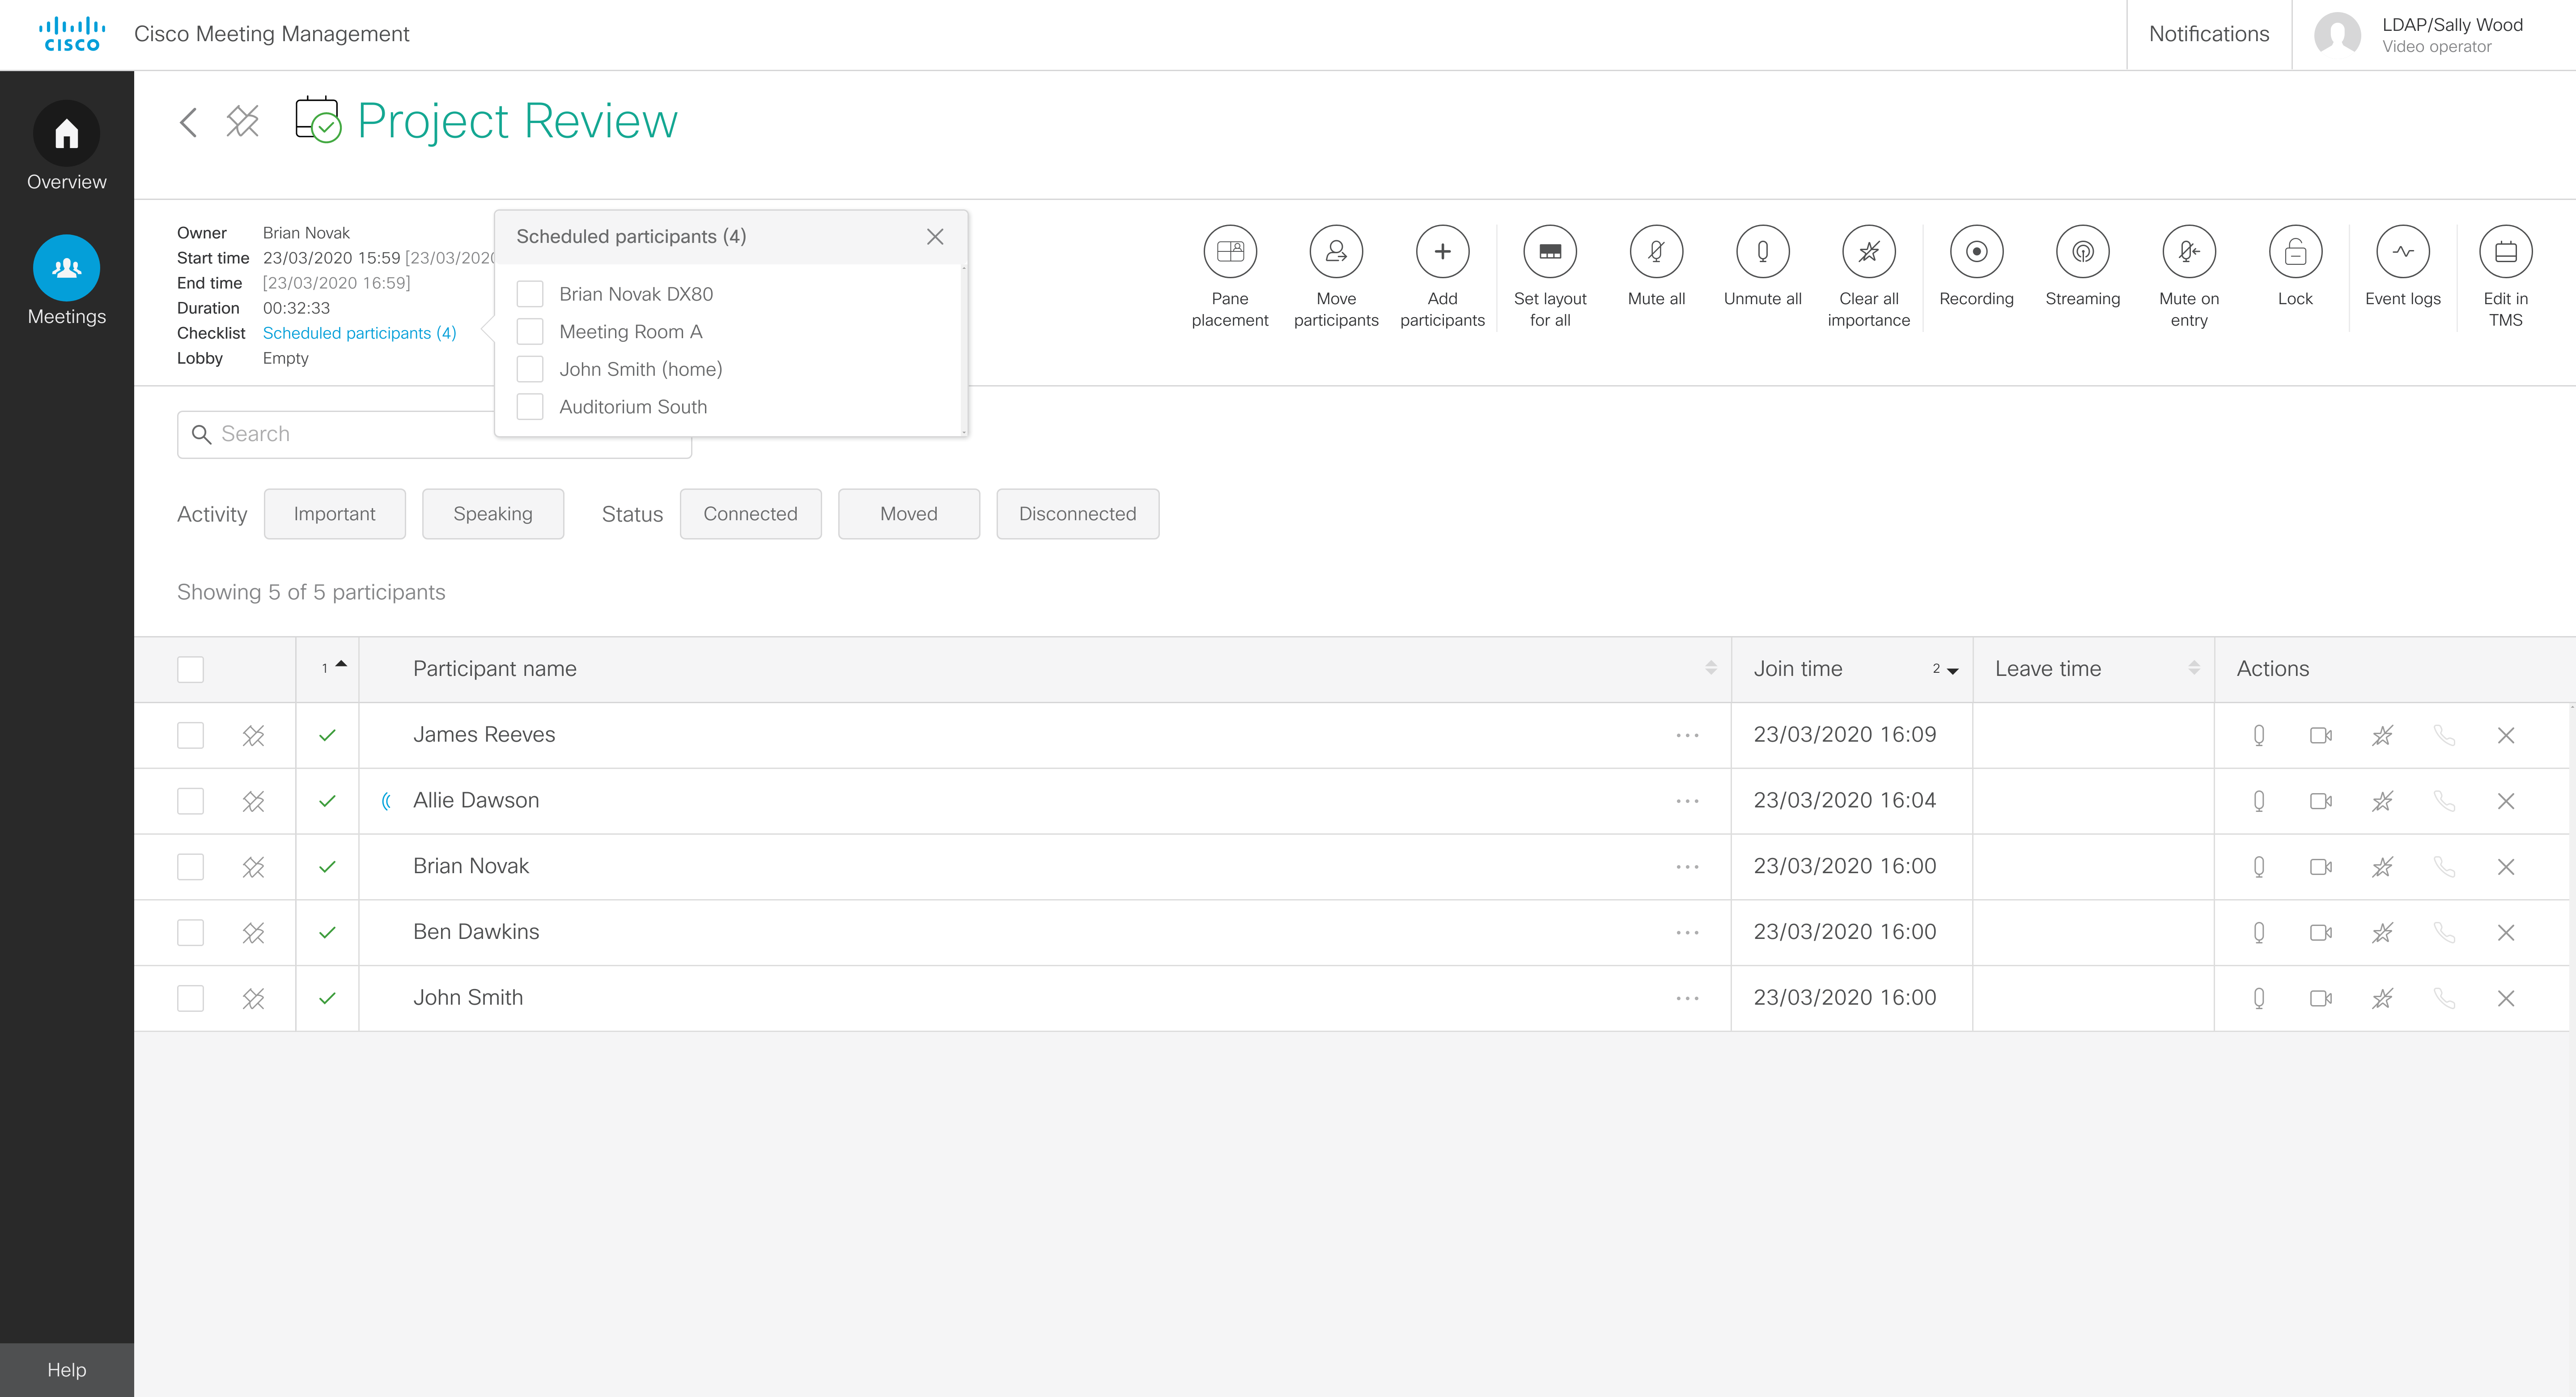Open Brian Novak's more options ellipsis

[1687, 867]
